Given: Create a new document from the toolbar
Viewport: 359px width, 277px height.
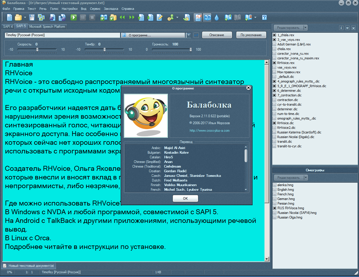Looking at the screenshot, I should click(10, 17).
